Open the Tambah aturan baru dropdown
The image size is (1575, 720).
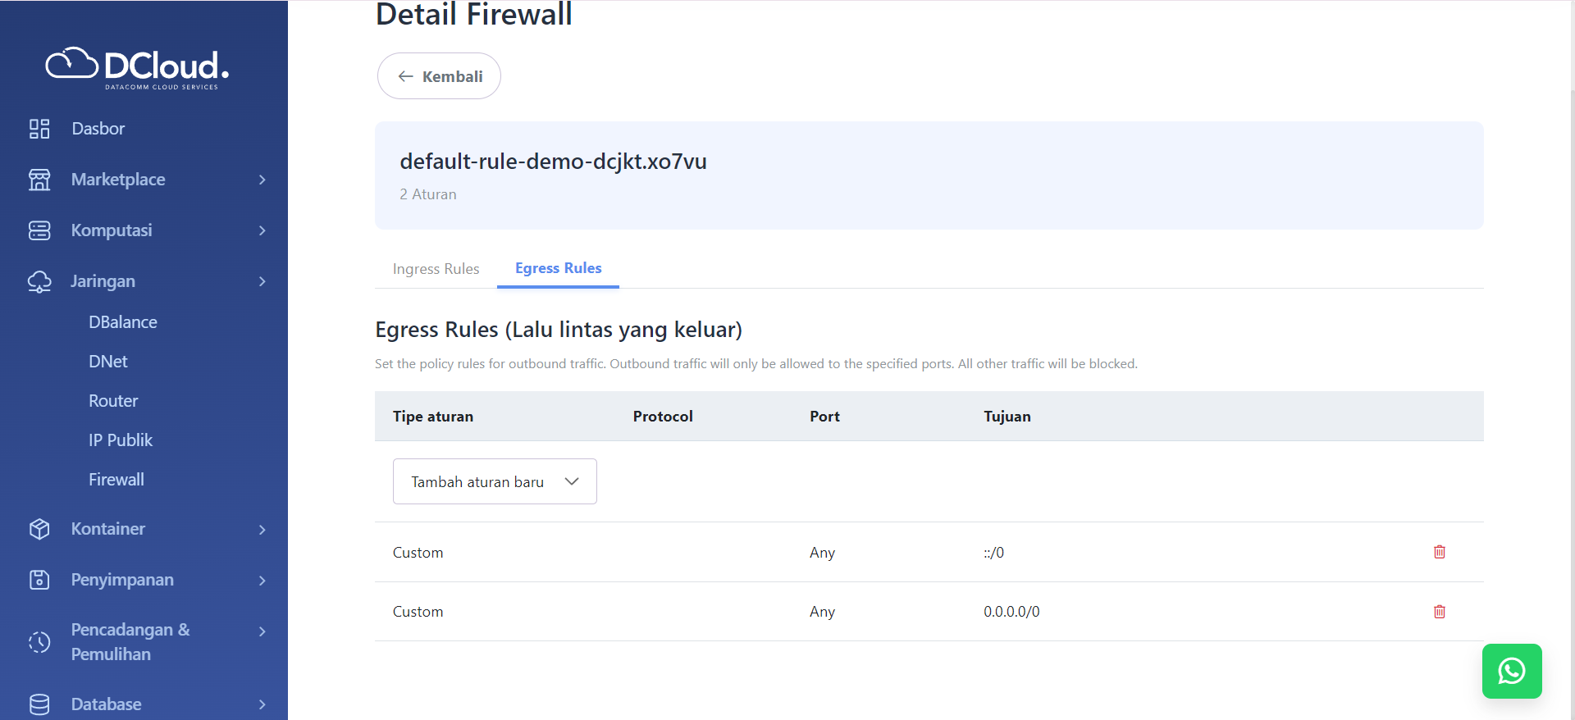(x=495, y=481)
